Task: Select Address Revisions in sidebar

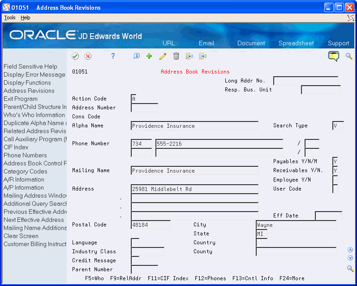Action: click(x=29, y=91)
